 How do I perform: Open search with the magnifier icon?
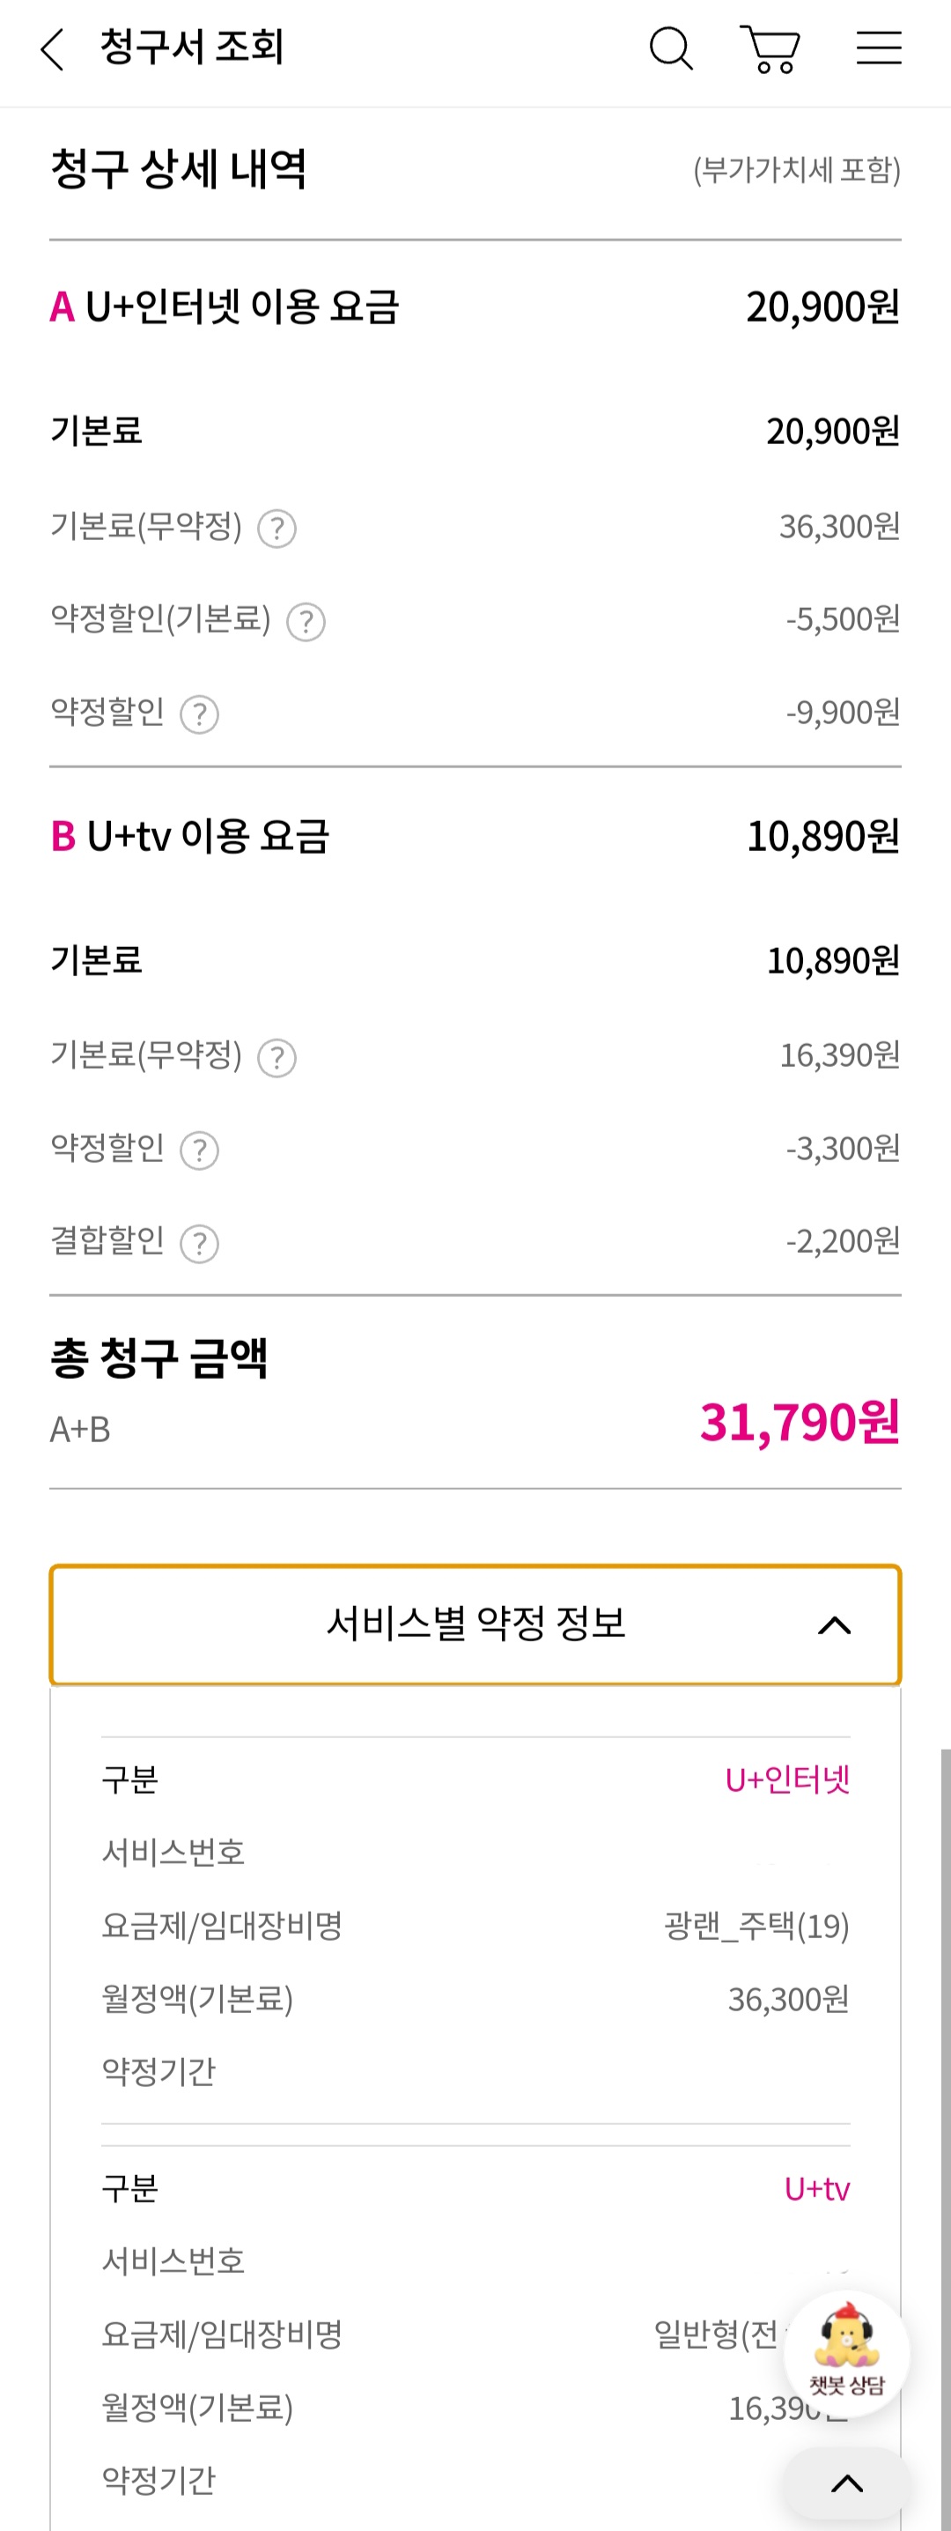671,48
